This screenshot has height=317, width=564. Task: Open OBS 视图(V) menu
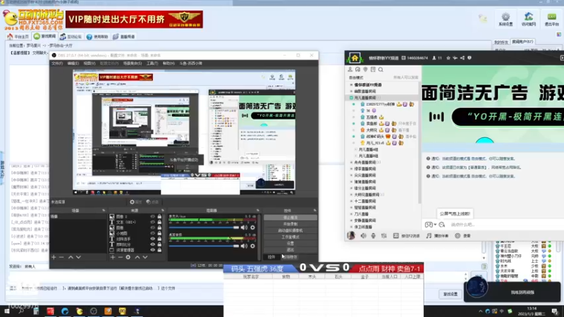point(90,63)
